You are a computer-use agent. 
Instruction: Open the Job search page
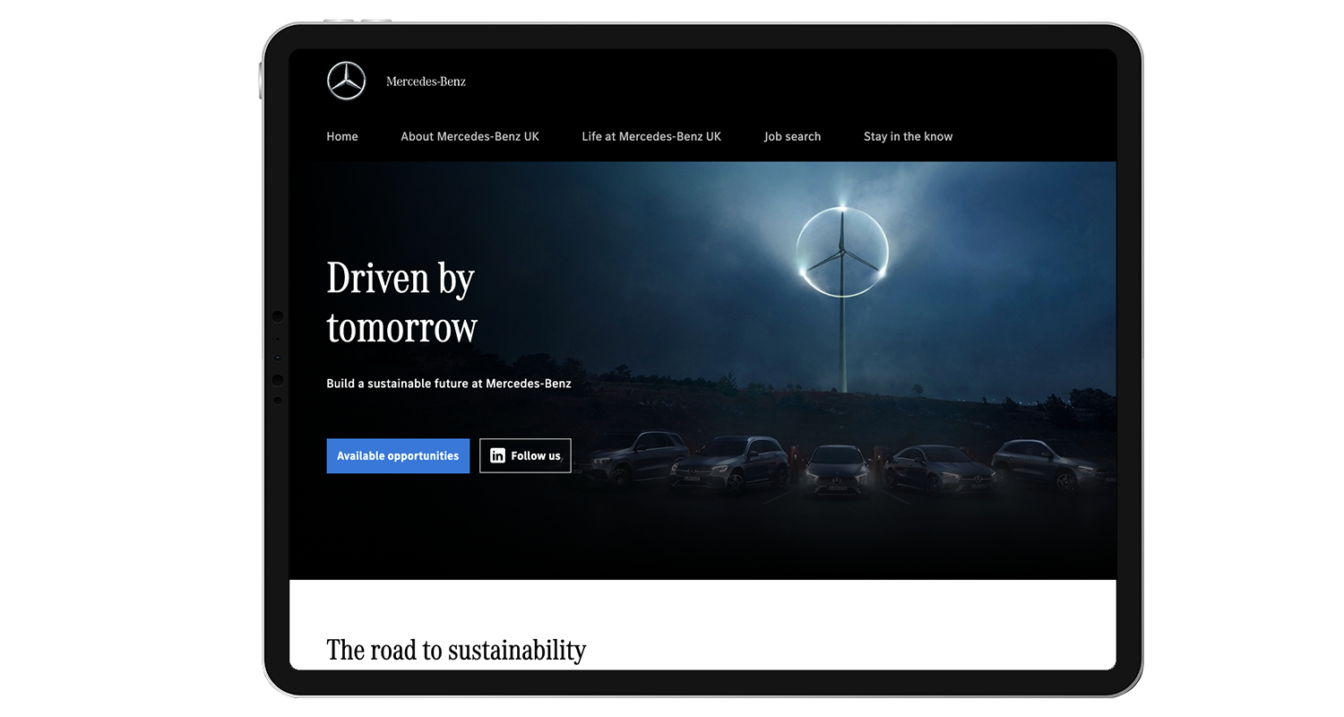pyautogui.click(x=792, y=136)
